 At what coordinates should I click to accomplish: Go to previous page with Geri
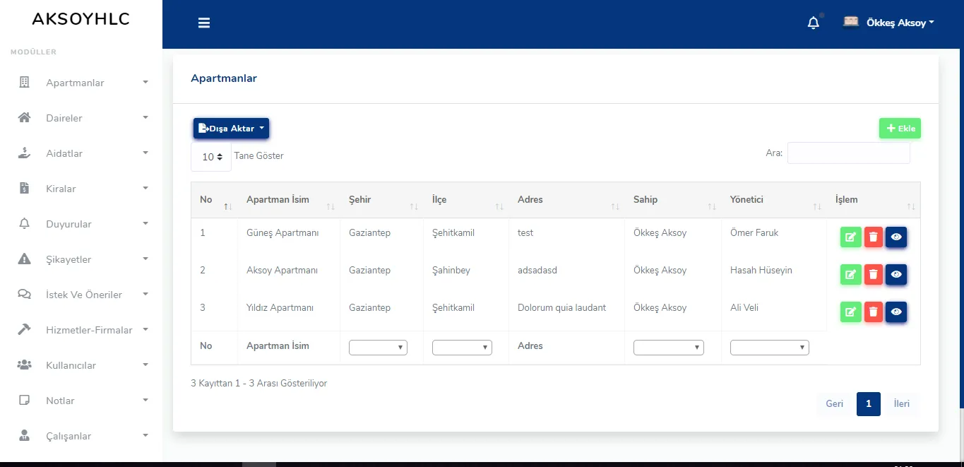[x=835, y=404]
